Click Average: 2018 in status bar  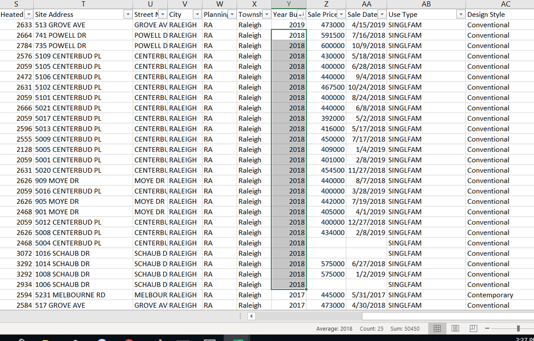334,329
